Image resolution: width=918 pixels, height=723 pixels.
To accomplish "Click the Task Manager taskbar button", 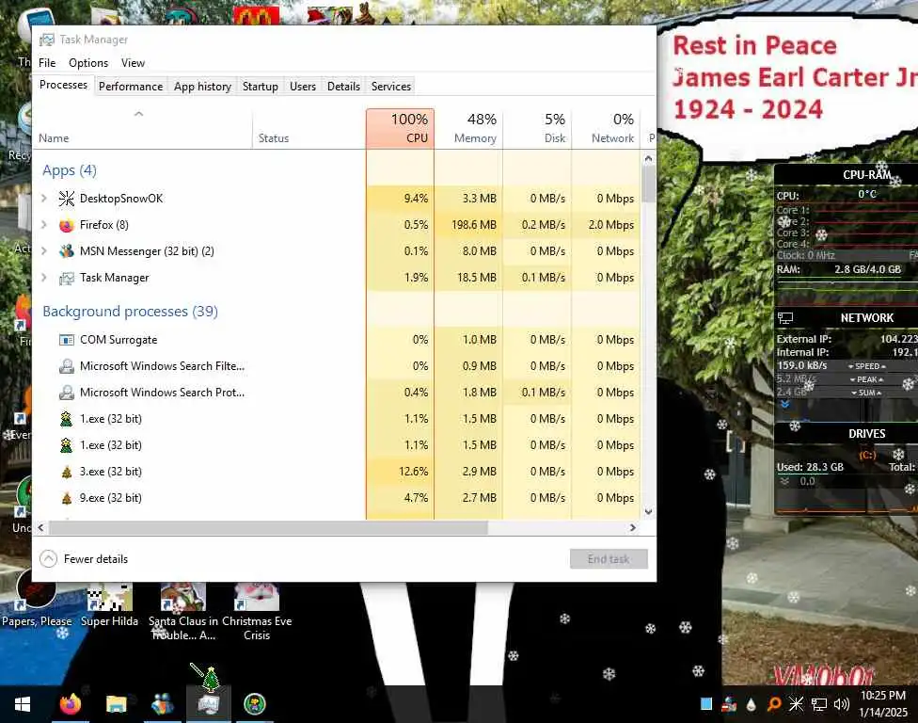I will (209, 704).
